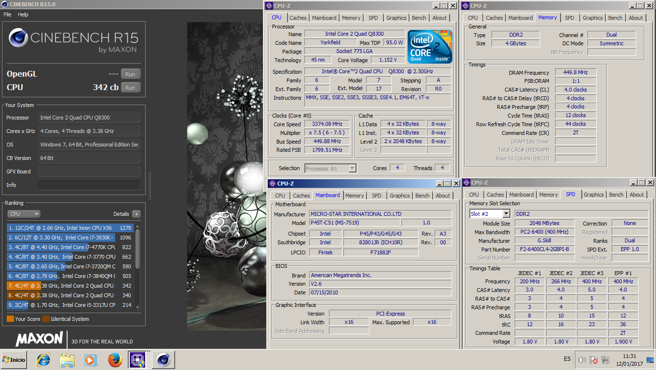This screenshot has height=370, width=656.
Task: Open Graphics tab in Mainboard CPU-Z window
Action: 400,196
